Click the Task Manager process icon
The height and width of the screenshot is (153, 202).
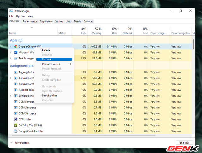tap(15, 59)
